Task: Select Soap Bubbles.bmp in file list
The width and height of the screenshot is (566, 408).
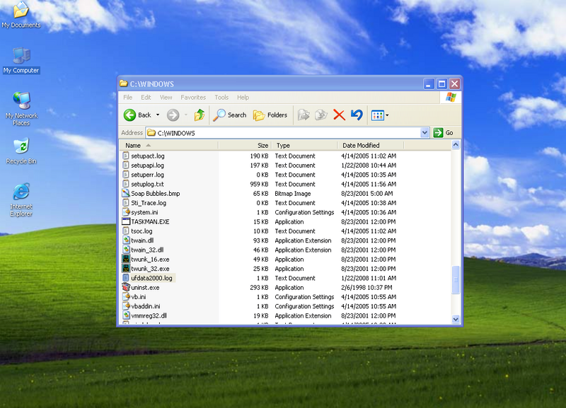Action: pos(155,194)
